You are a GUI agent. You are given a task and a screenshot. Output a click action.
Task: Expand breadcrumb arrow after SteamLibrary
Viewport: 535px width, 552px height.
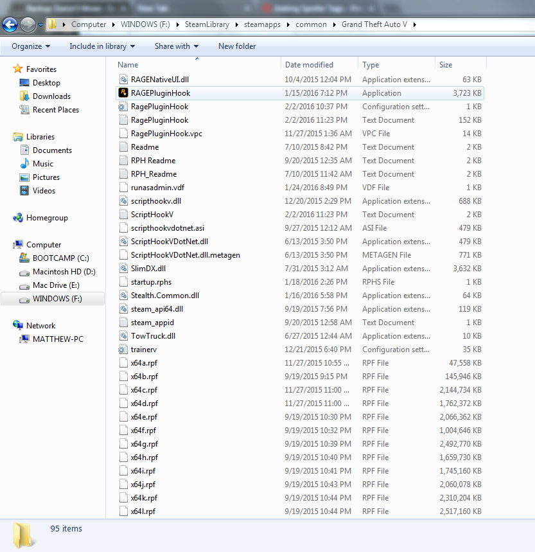[x=237, y=24]
